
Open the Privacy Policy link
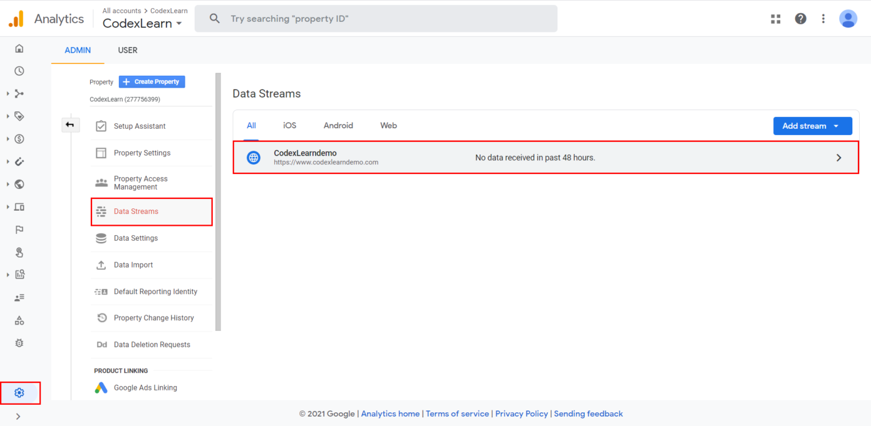coord(521,414)
